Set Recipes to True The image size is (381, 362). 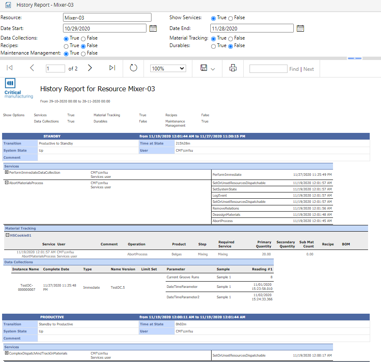[x=66, y=46]
